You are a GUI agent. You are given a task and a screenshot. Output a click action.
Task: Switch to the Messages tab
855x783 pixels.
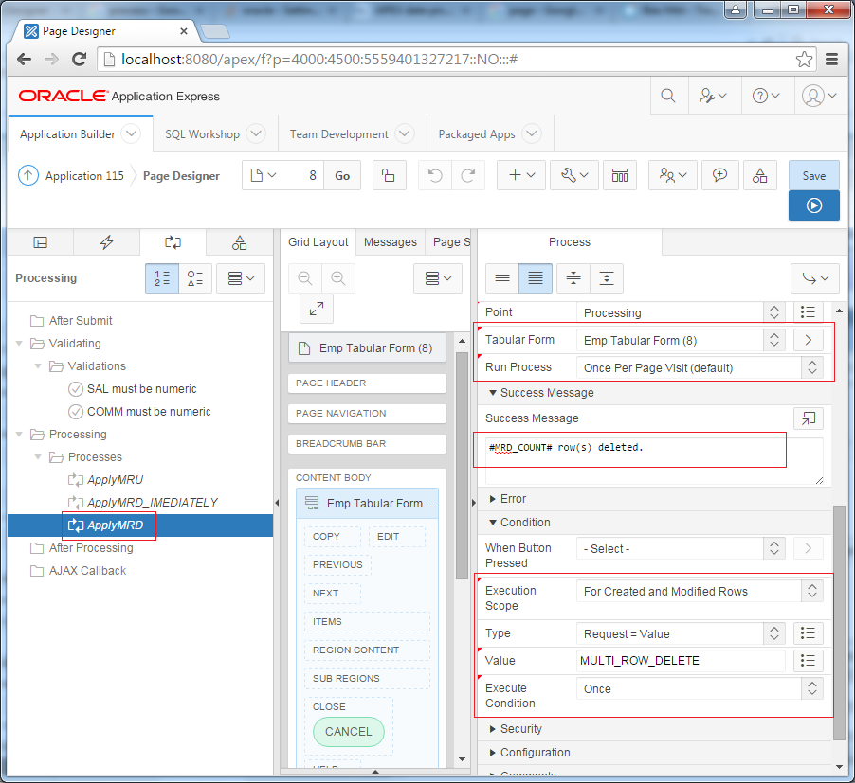pos(391,242)
